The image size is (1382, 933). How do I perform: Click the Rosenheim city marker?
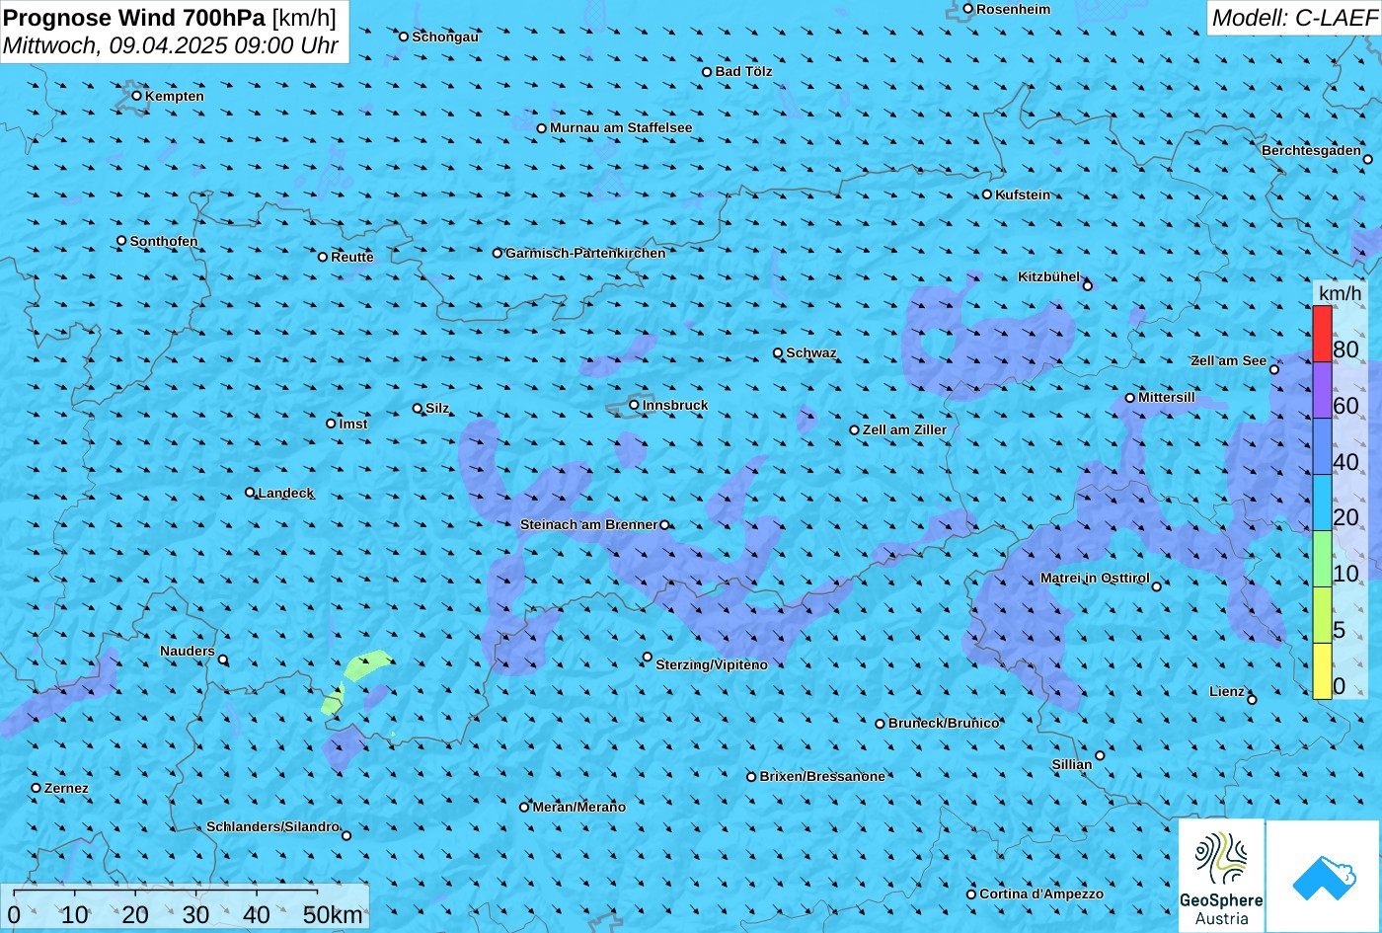(x=968, y=9)
